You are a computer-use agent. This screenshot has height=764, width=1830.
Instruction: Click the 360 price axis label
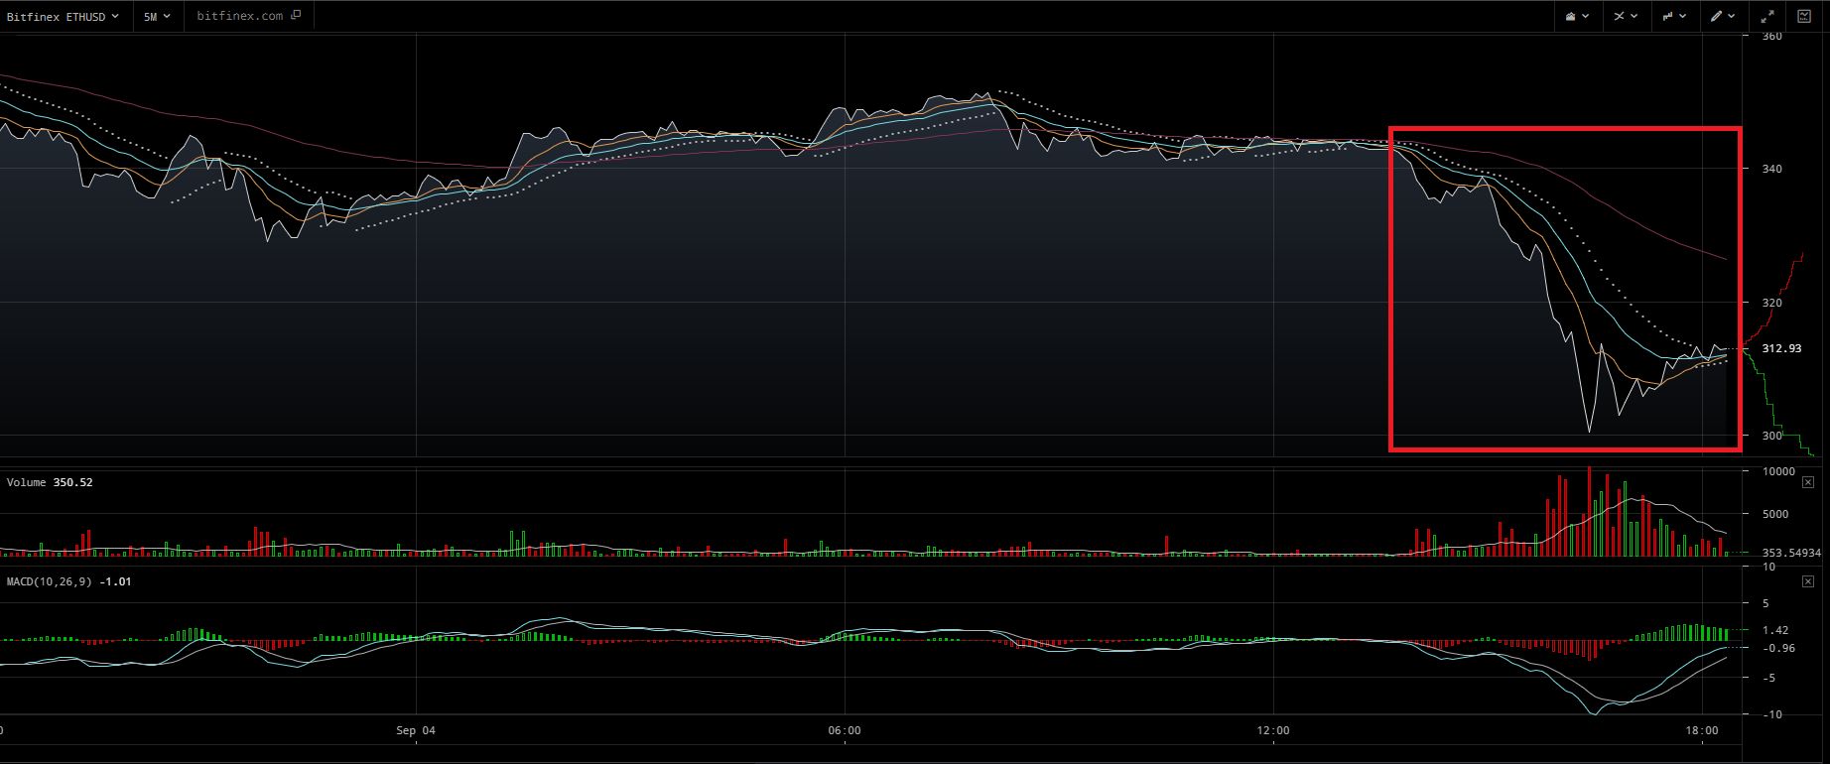point(1771,37)
